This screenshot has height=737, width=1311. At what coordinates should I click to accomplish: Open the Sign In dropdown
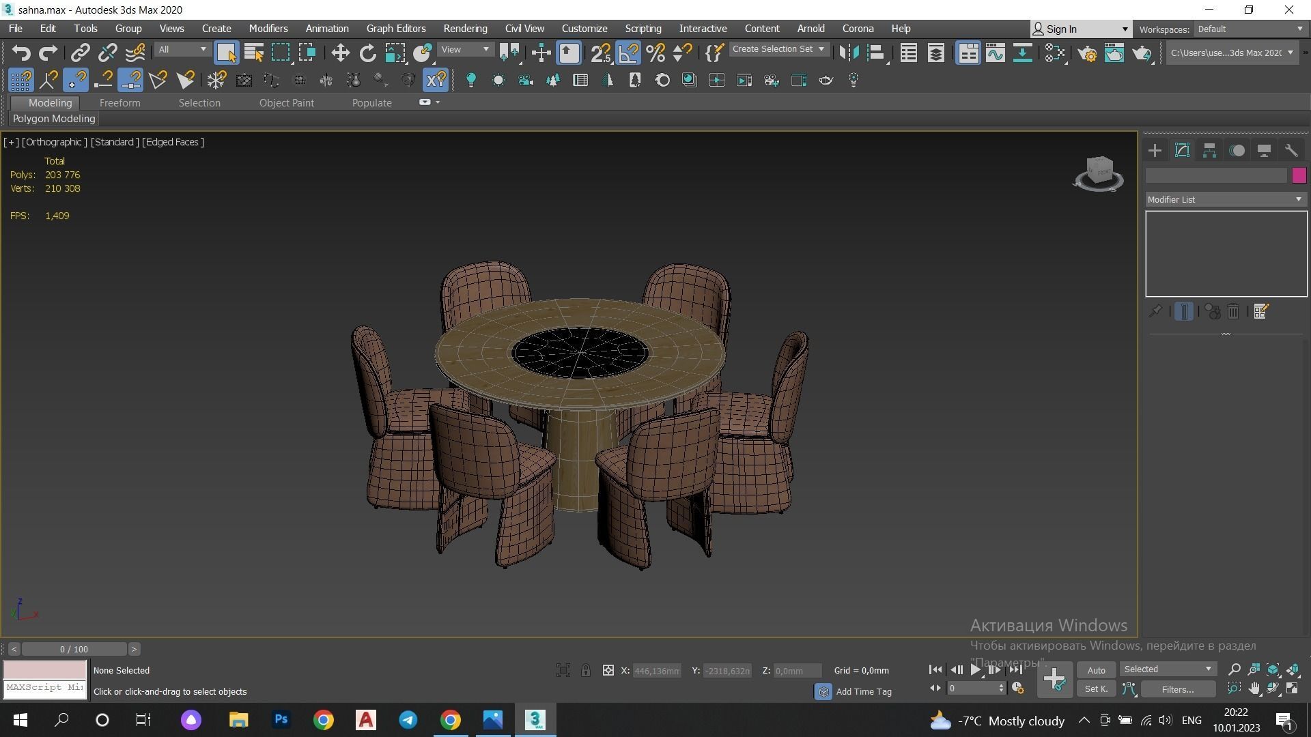pyautogui.click(x=1080, y=29)
